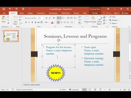
Task: Open the Arrange objects icon
Action: point(93,18)
